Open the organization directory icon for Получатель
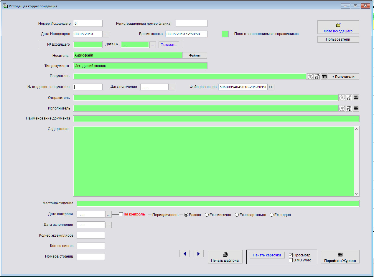Viewport: 374px width, 277px height. coord(317,77)
